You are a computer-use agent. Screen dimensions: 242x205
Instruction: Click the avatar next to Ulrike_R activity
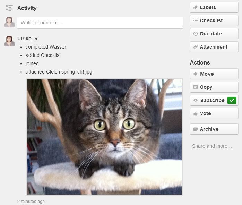click(x=9, y=41)
